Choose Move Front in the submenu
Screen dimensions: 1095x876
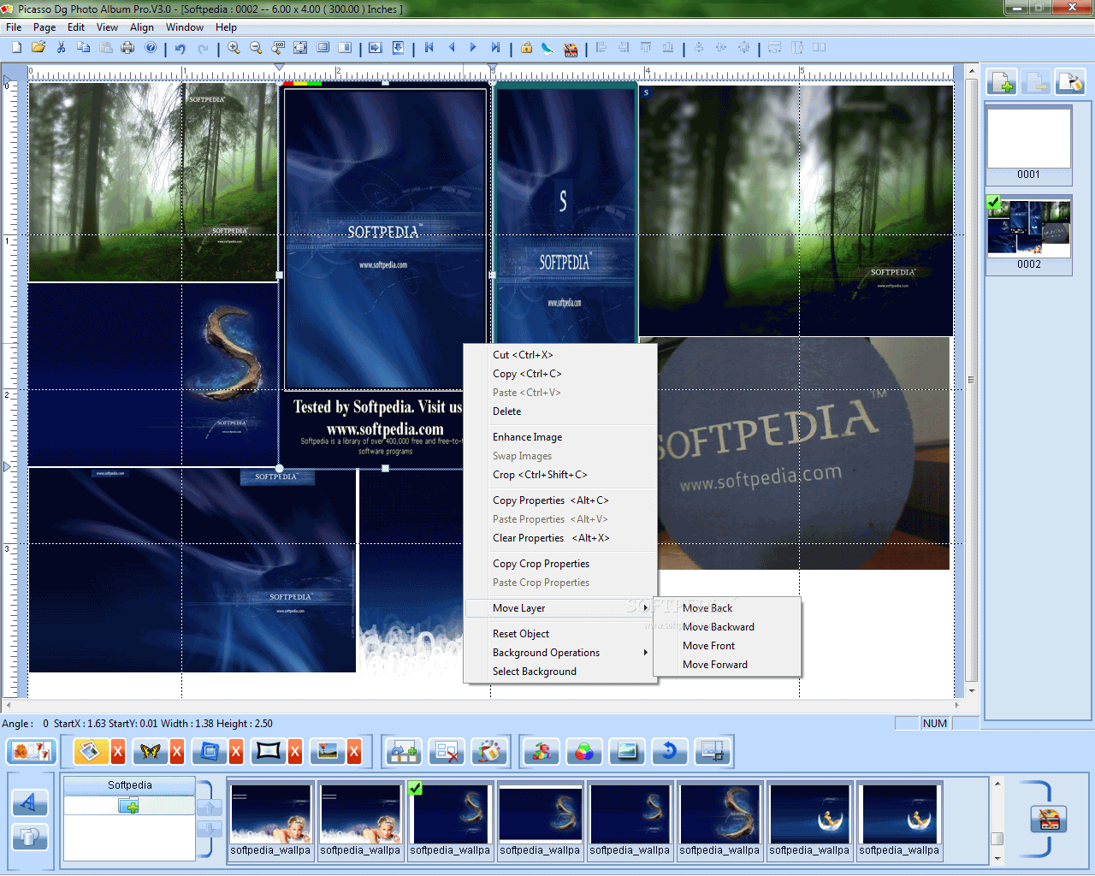[x=728, y=646]
